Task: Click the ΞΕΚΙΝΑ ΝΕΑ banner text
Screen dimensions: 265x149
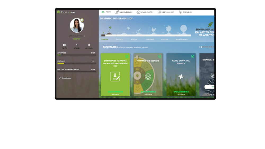Action: 205,30
